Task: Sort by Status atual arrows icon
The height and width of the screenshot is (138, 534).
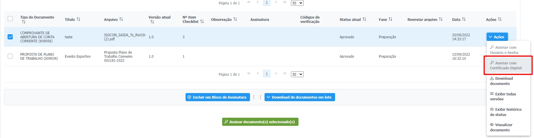Action: pos(364,19)
